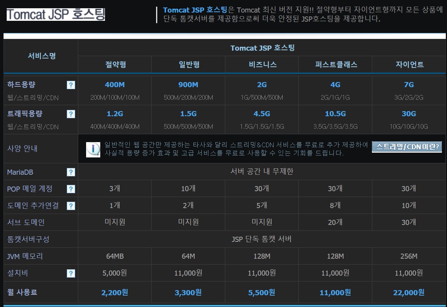Open help icon for POP 메일 계정
The height and width of the screenshot is (307, 447).
pyautogui.click(x=71, y=189)
